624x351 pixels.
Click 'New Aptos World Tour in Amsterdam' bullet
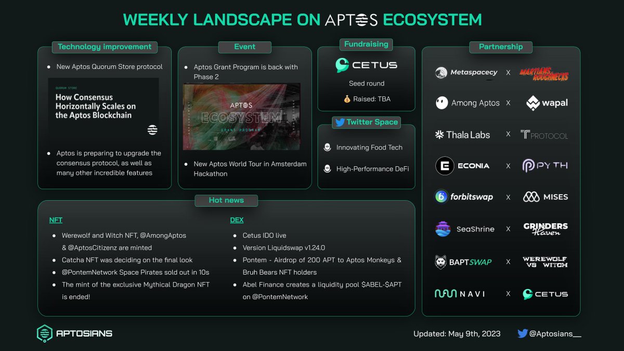250,169
